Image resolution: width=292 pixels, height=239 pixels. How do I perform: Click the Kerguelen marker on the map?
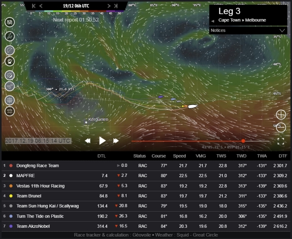pyautogui.click(x=86, y=122)
